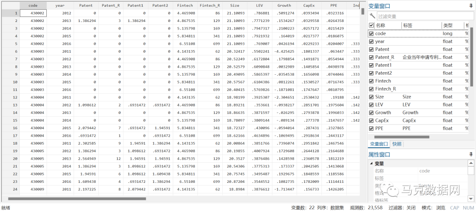Select the code column header

pos(33,5)
